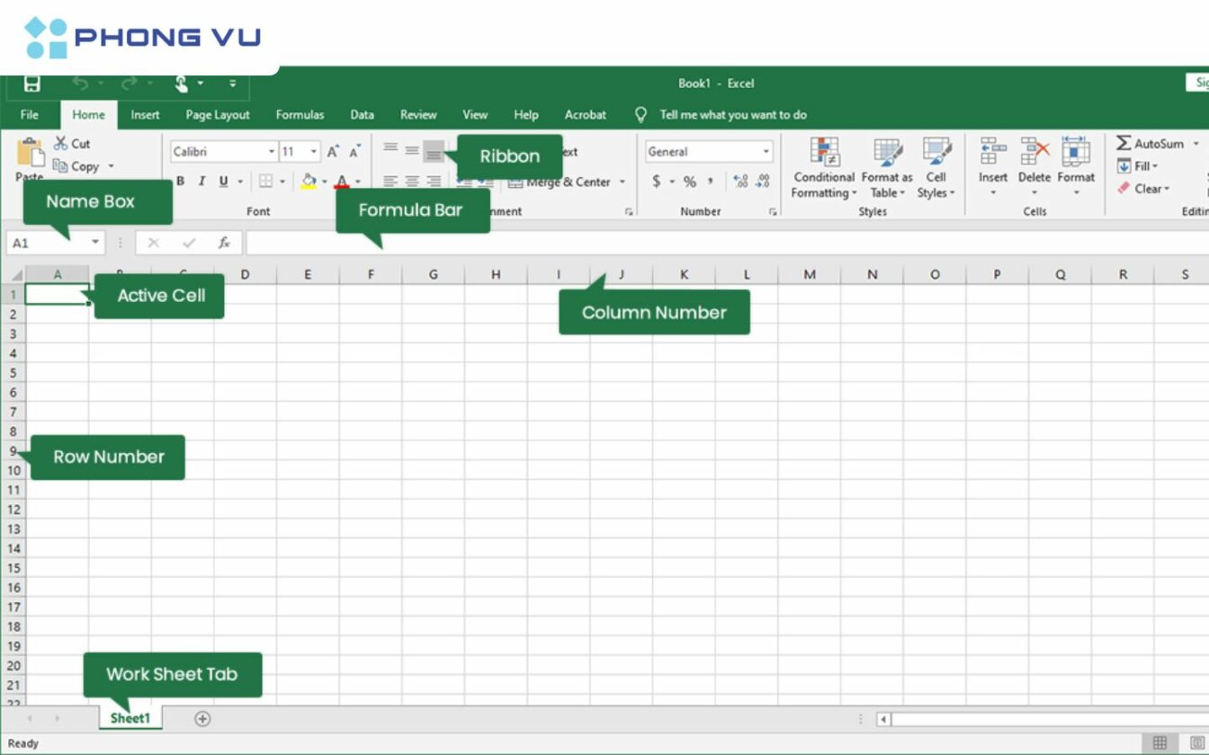
Task: Click the Touch/Mouse Mode hand icon
Action: [x=181, y=84]
